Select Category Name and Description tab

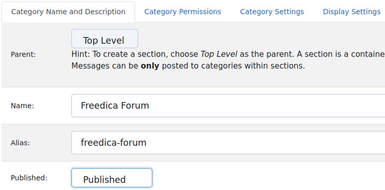(68, 12)
